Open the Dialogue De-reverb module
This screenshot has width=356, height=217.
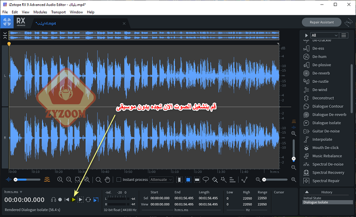pos(329,115)
